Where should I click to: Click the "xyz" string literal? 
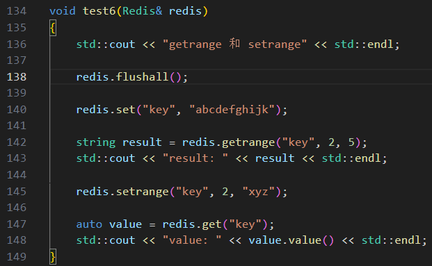pos(258,192)
